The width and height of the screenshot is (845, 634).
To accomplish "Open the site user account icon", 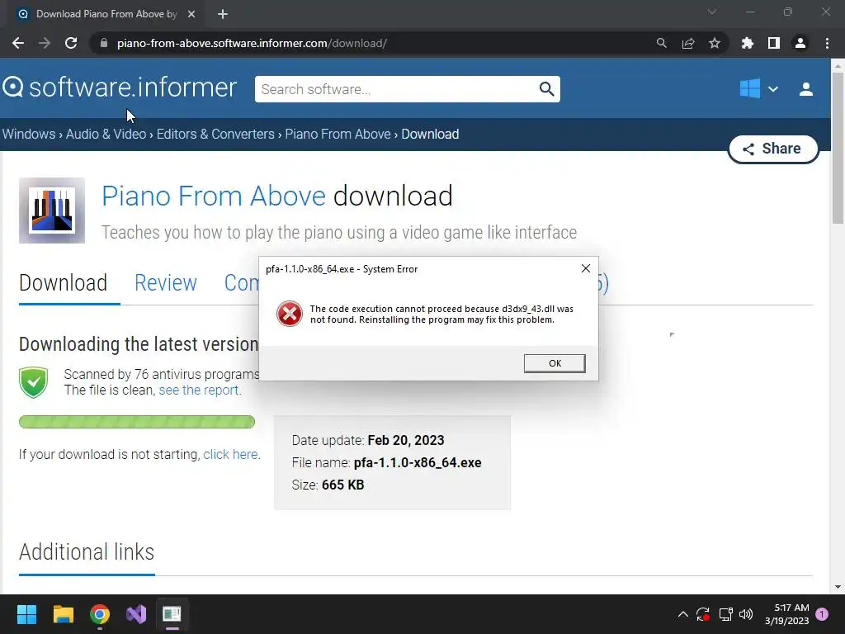I will [x=806, y=89].
